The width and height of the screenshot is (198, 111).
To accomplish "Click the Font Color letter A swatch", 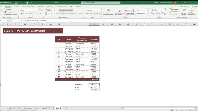I will pyautogui.click(x=41, y=14).
